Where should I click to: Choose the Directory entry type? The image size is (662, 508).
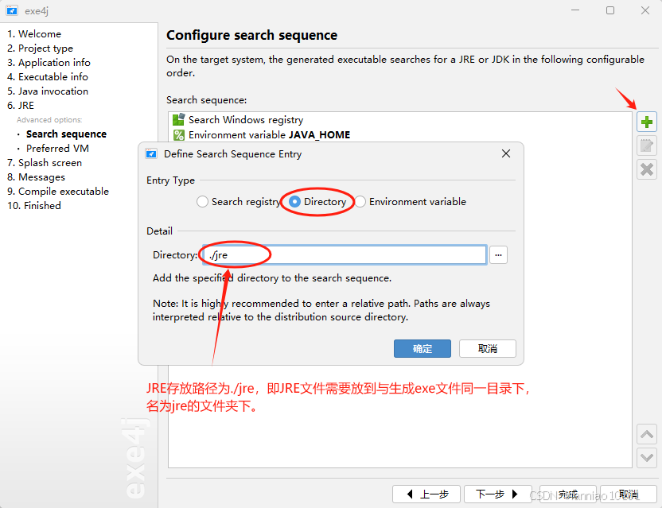[x=317, y=202]
